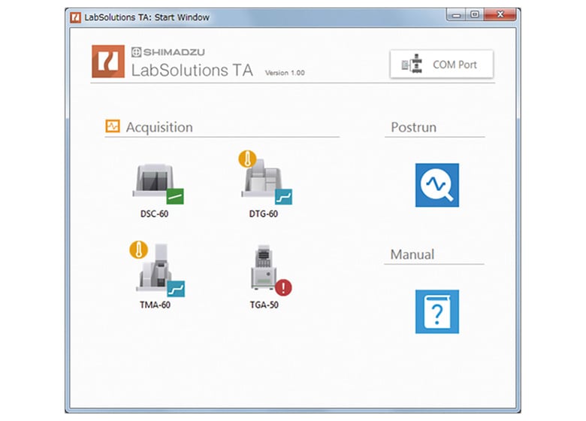The width and height of the screenshot is (586, 421).
Task: Click the orange thermometer badge on DTG-60
Action: coord(247,159)
